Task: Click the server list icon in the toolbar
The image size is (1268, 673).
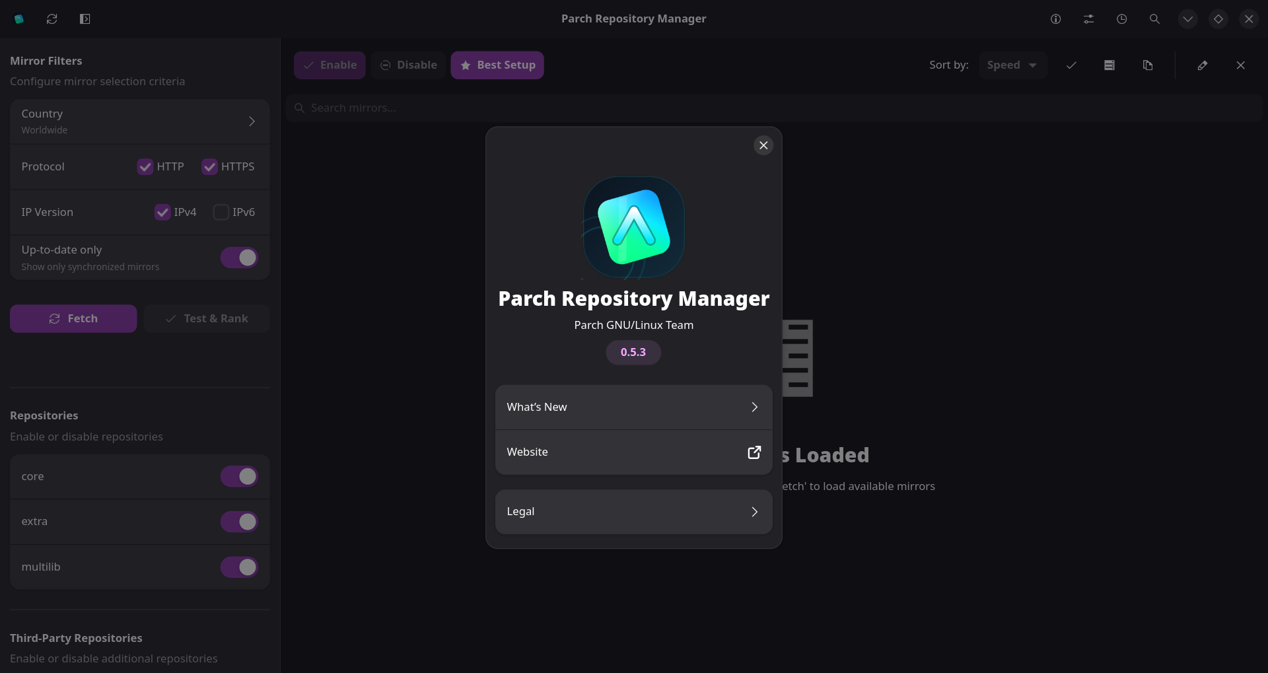Action: [x=1109, y=65]
